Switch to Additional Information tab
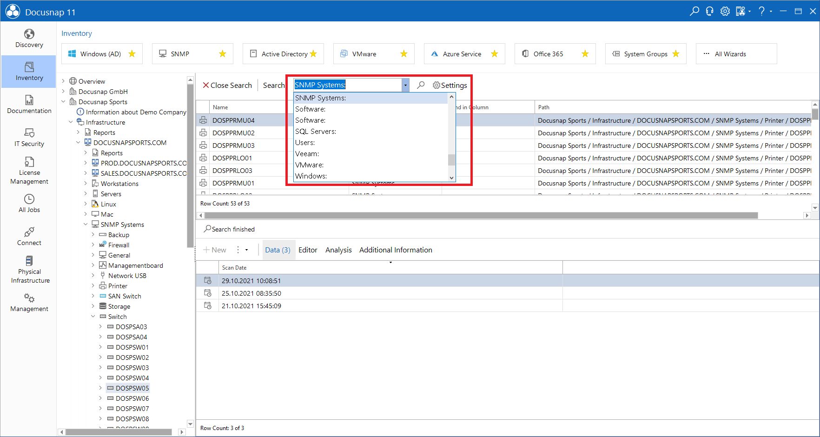This screenshot has height=437, width=820. 396,250
